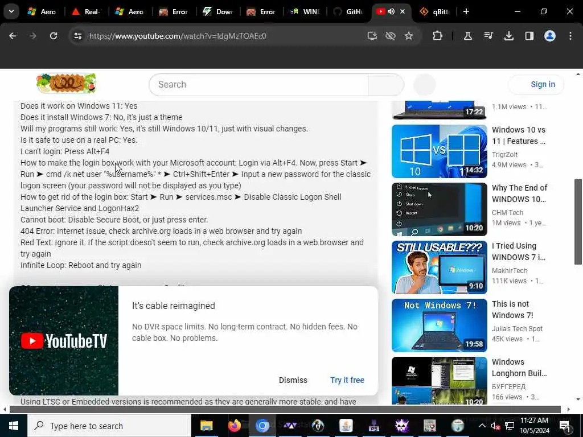The image size is (583, 437).
Task: Click the taskbar search box
Action: click(109, 426)
